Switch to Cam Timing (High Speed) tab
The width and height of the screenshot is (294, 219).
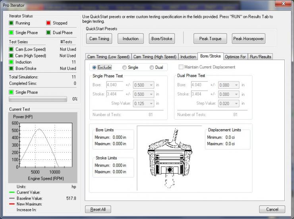point(155,56)
